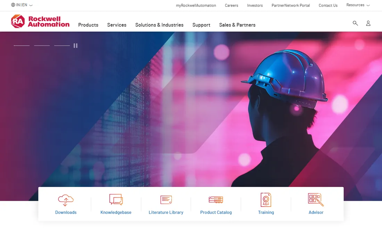This screenshot has width=382, height=239.
Task: Open the Contact Us link
Action: click(x=328, y=5)
